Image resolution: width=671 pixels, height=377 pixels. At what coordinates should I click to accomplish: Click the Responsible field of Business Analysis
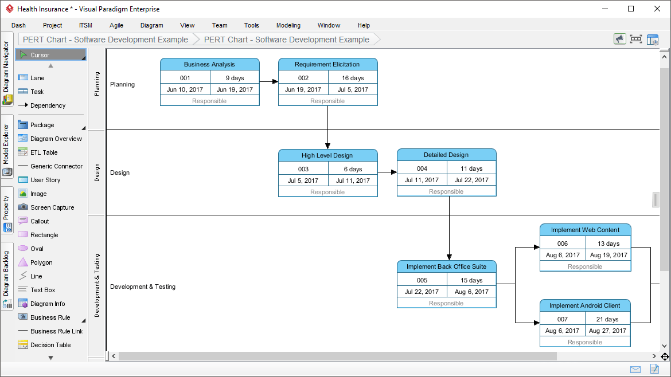[209, 101]
